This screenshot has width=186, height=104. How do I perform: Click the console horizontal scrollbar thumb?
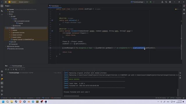[x=71, y=96]
